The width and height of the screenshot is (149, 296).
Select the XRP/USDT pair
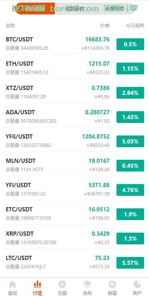pos(74,238)
